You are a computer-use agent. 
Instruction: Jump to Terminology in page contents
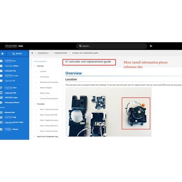[44, 77]
